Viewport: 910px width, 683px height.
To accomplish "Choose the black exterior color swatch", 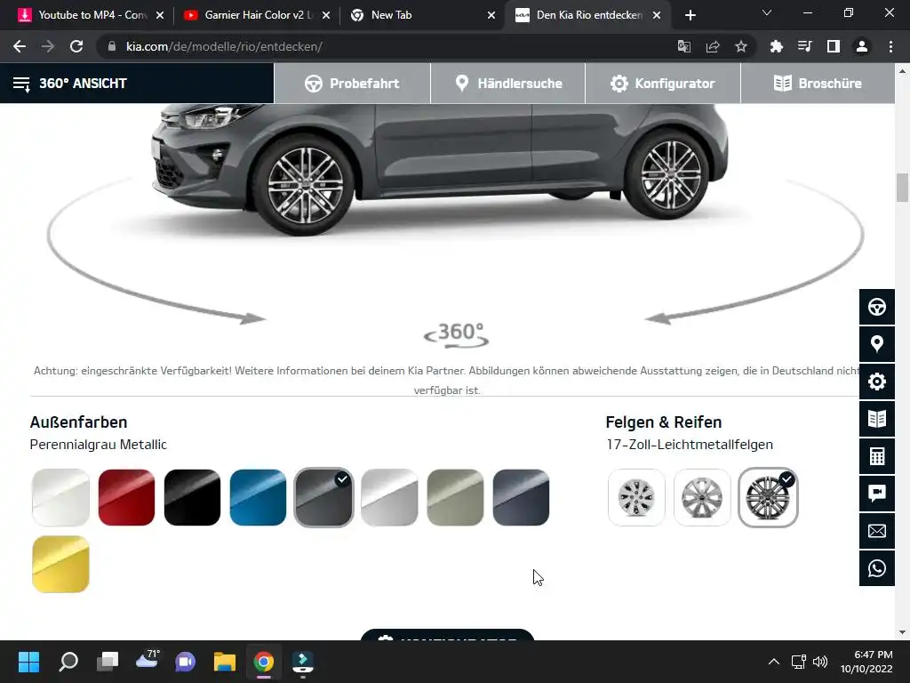I will 192,498.
